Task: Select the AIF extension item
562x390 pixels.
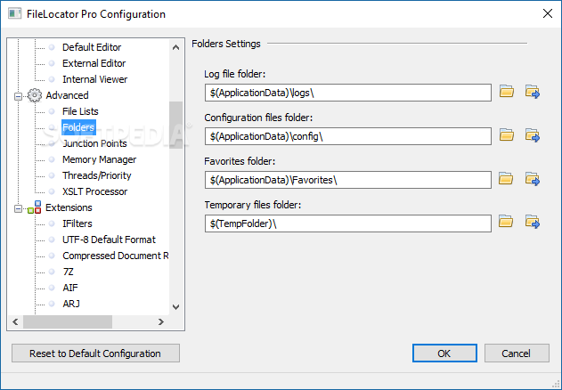Action: (70, 288)
